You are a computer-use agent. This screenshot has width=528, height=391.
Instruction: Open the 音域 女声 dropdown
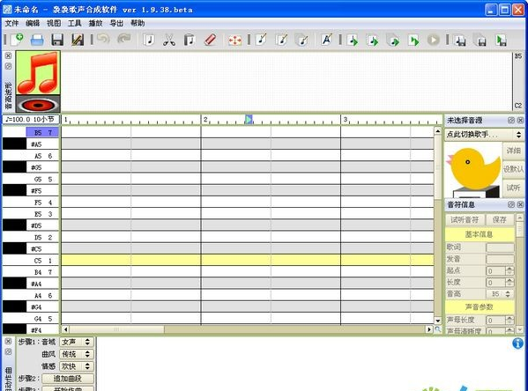pyautogui.click(x=77, y=342)
